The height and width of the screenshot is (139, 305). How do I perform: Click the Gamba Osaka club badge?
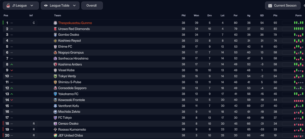point(55,35)
